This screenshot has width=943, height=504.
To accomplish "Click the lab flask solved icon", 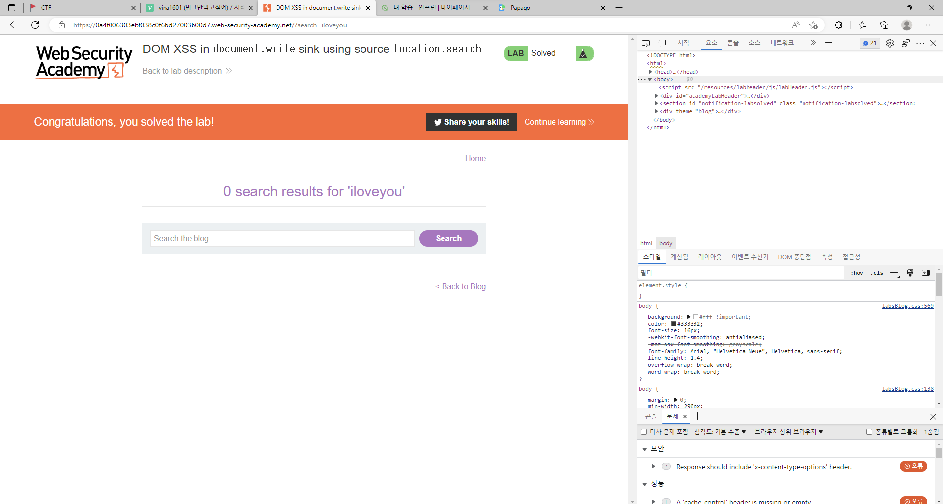I will click(583, 53).
